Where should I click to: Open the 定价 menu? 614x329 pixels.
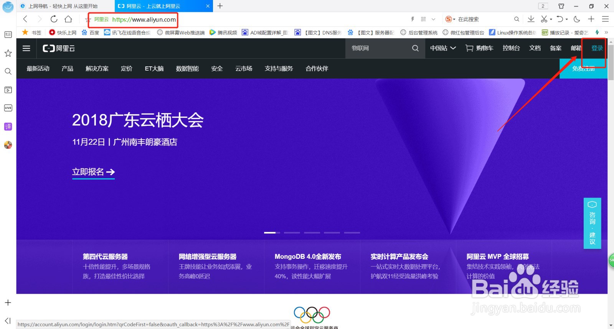[127, 69]
